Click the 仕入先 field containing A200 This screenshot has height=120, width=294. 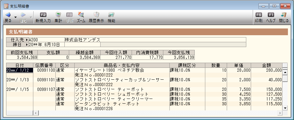(46, 40)
